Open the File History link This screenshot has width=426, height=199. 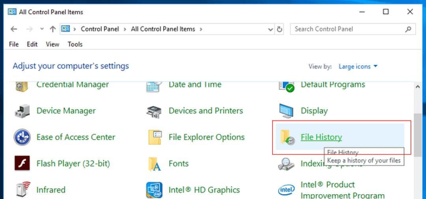click(x=321, y=137)
